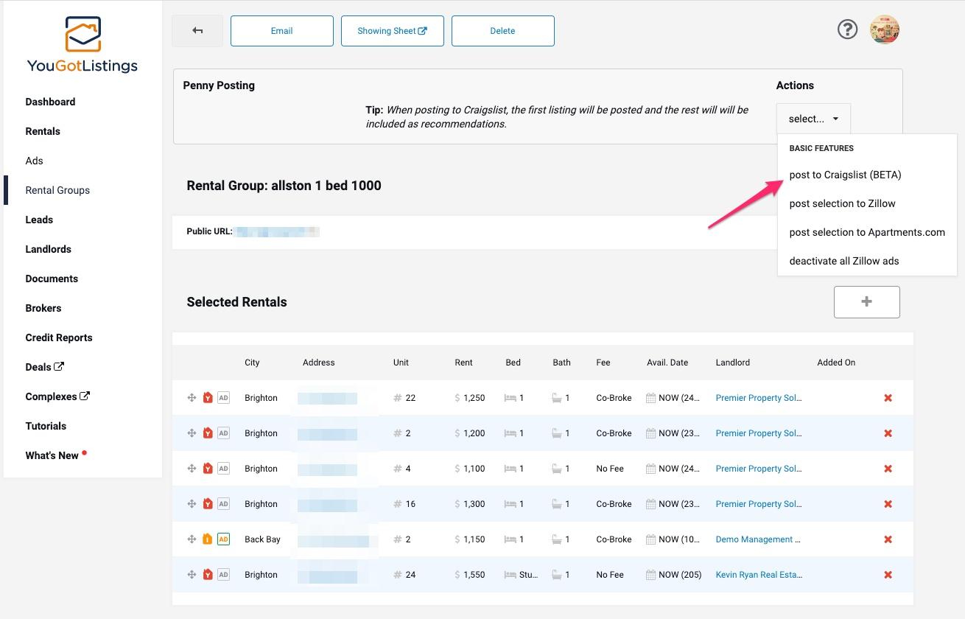Choose post to Craigslist (BETA)
965x619 pixels.
(x=845, y=175)
